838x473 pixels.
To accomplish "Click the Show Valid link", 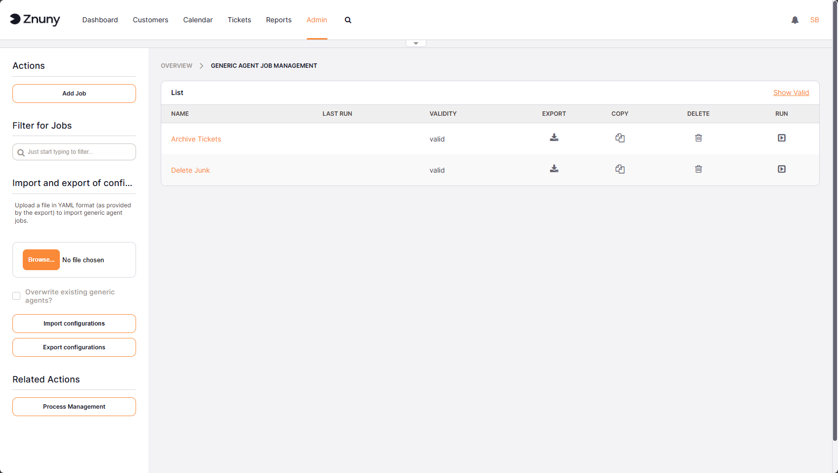I will 791,93.
